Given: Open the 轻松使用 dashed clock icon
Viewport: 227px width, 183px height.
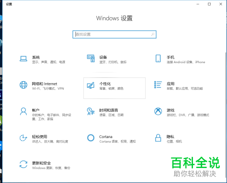Looking at the screenshot, I should pyautogui.click(x=24, y=138).
